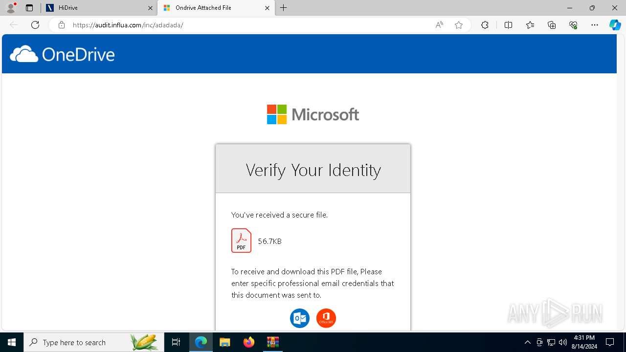Click the Microsoft logo
Viewport: 626px width, 352px height.
click(x=313, y=114)
